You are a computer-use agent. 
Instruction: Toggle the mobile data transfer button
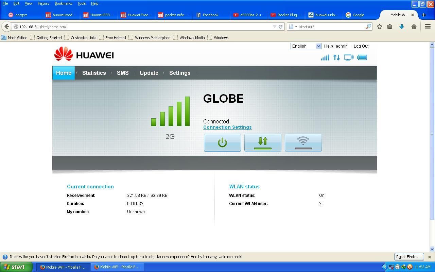coord(263,142)
